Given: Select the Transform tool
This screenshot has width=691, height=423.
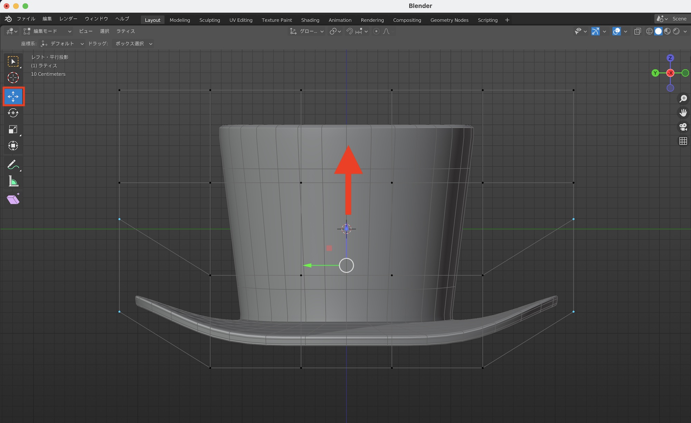Looking at the screenshot, I should coord(13,146).
